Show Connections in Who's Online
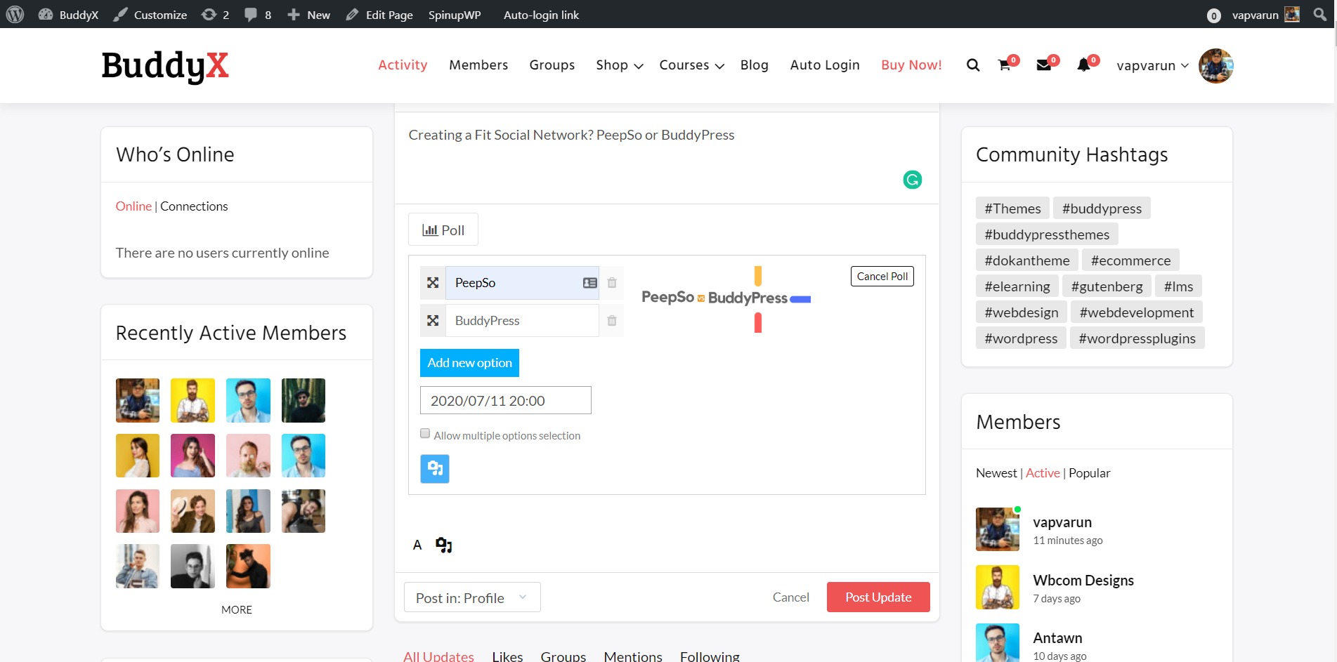This screenshot has height=662, width=1337. 194,206
